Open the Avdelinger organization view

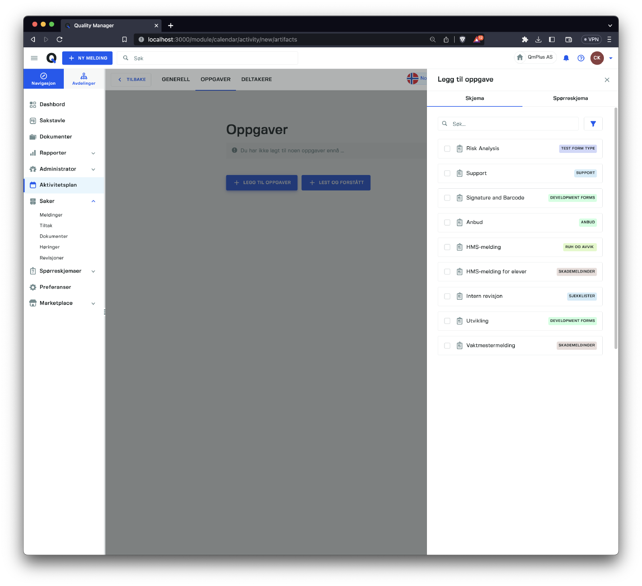pyautogui.click(x=84, y=79)
